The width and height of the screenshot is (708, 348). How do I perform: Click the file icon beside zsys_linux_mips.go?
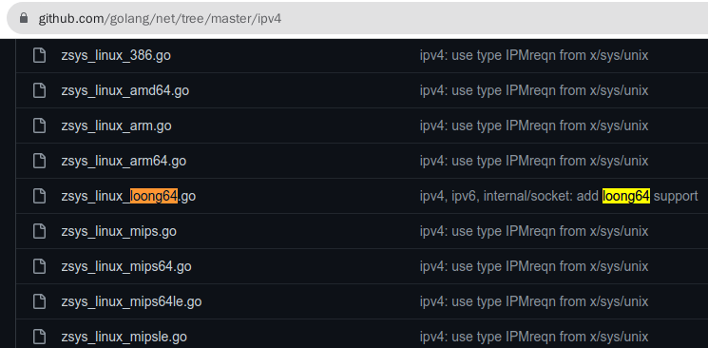(x=39, y=231)
